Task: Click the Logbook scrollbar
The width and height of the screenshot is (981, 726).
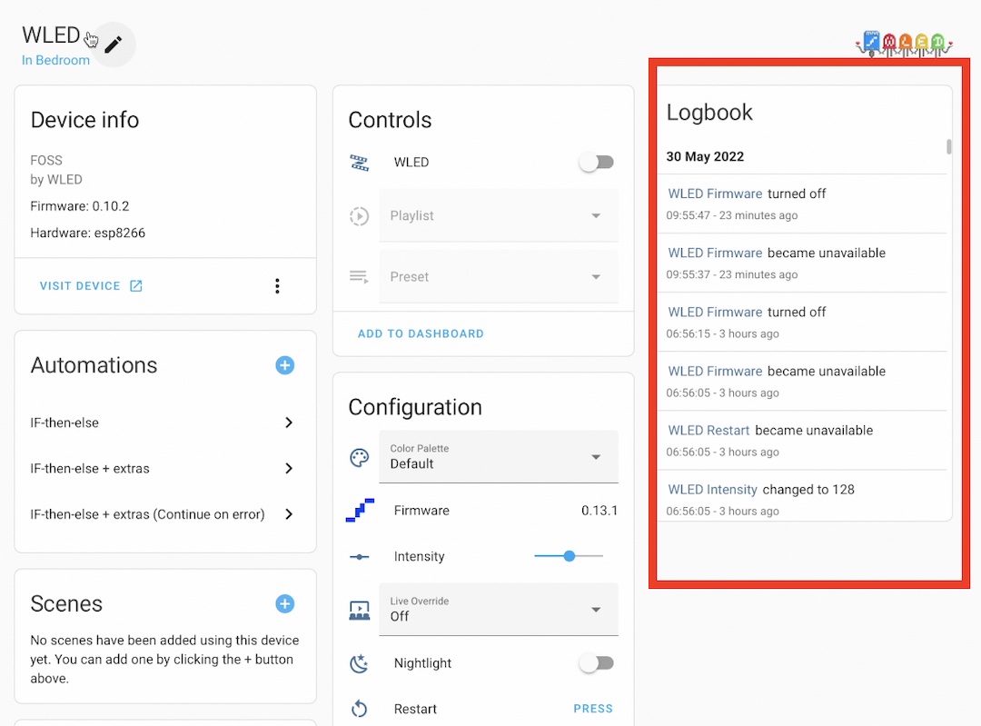Action: (949, 146)
